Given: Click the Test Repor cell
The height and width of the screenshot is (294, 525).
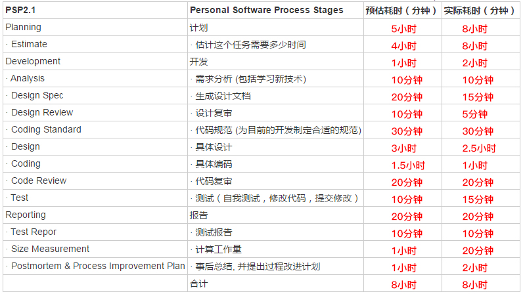Looking at the screenshot, I should pos(34,232).
